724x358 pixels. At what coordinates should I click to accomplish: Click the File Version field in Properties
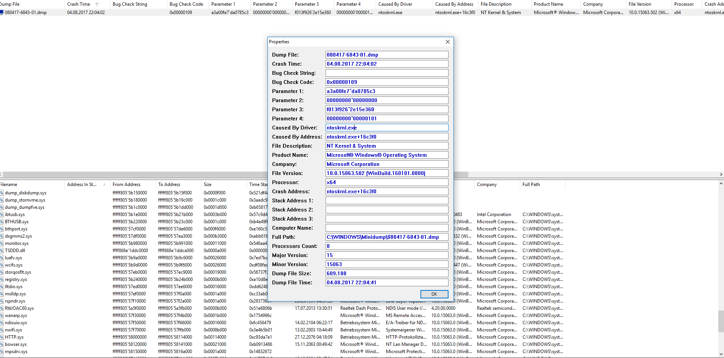[387, 173]
